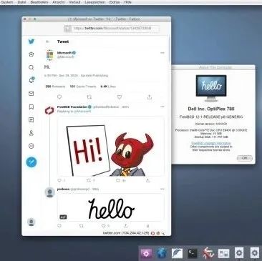
Task: View Quote Tweets of Microsoft's tweet
Action: point(83,87)
